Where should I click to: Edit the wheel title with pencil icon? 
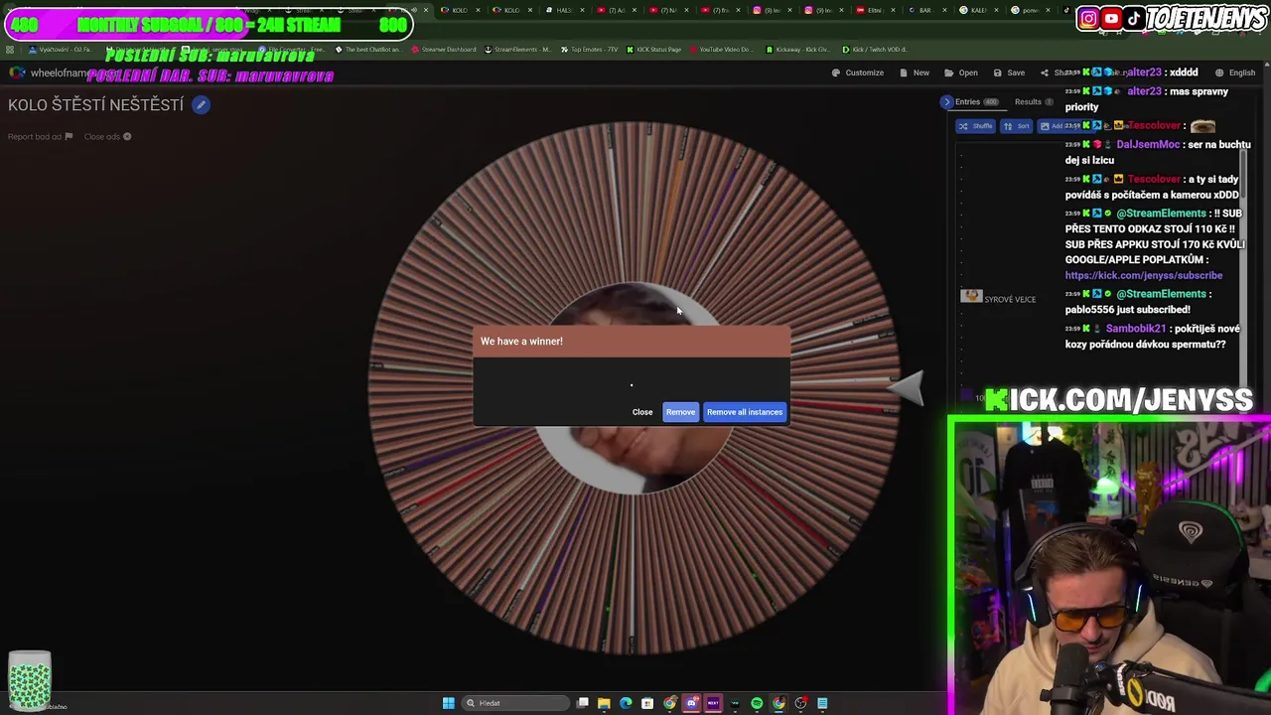click(x=201, y=104)
